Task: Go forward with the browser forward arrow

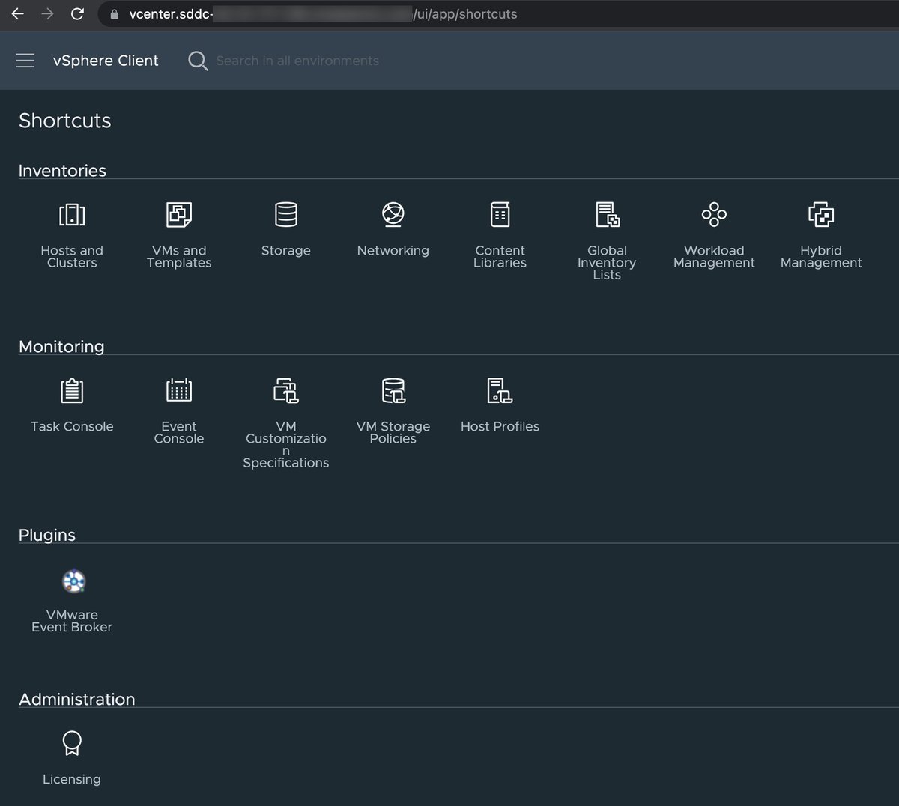Action: point(47,13)
